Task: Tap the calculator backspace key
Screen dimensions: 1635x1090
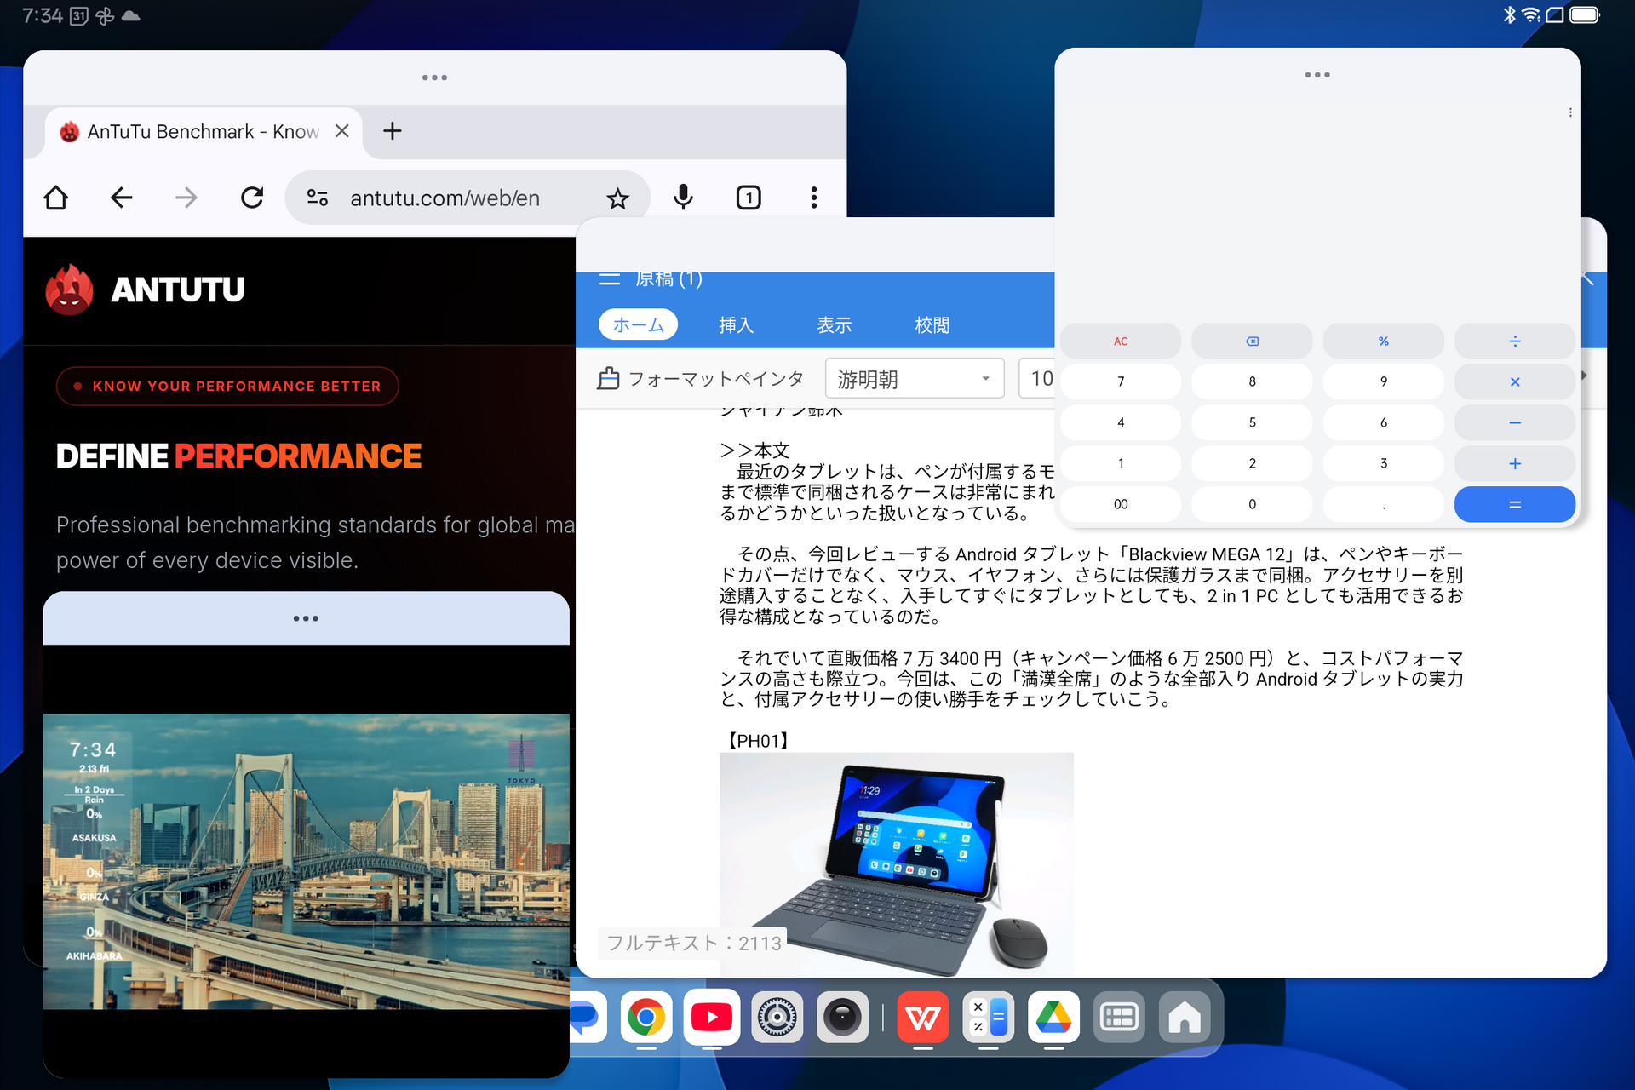Action: pos(1252,341)
